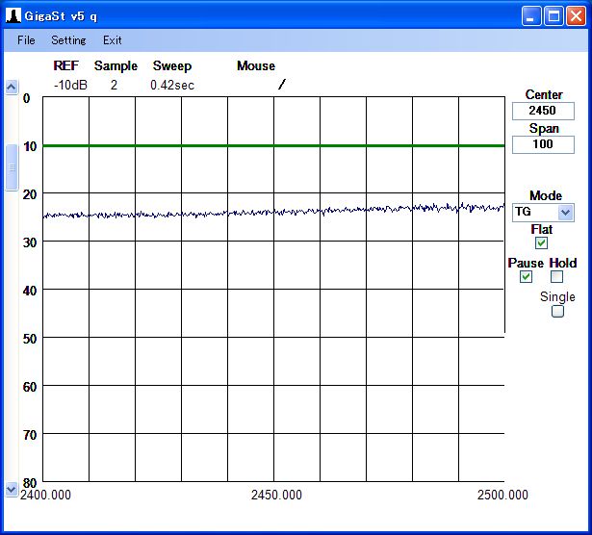Select the Span input field showing 100
The width and height of the screenshot is (592, 535).
pos(543,144)
